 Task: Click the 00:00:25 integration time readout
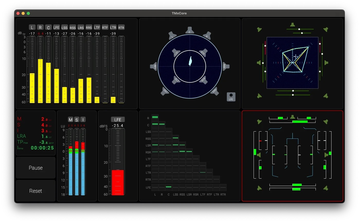(42, 148)
